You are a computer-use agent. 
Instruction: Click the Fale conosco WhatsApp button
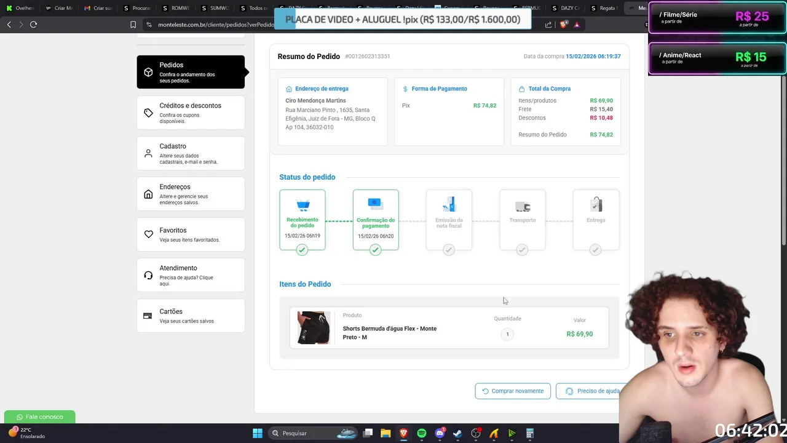tap(39, 417)
